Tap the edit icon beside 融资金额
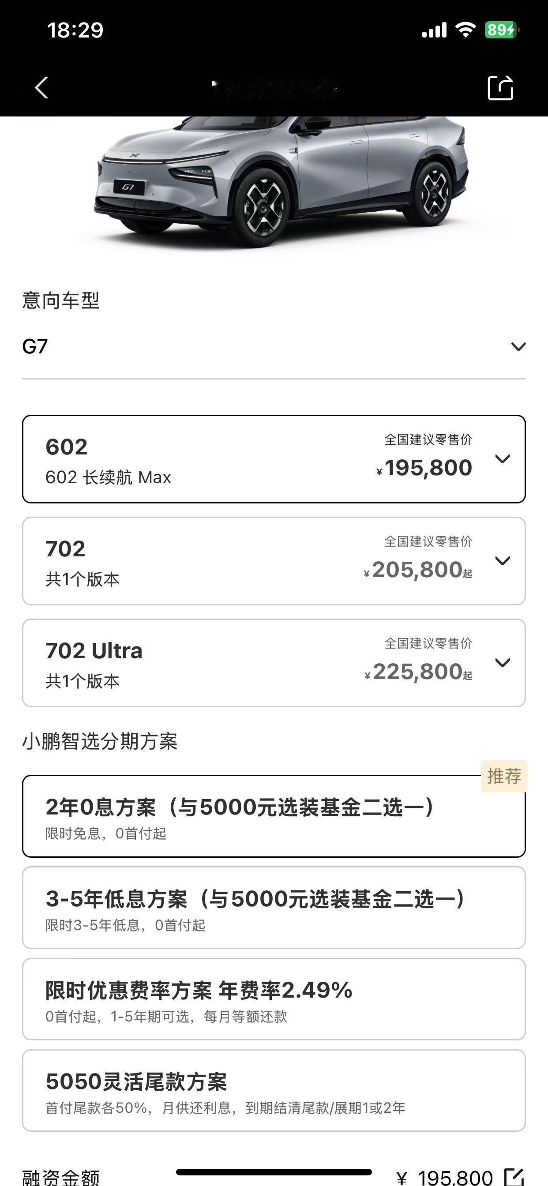 [x=514, y=1177]
